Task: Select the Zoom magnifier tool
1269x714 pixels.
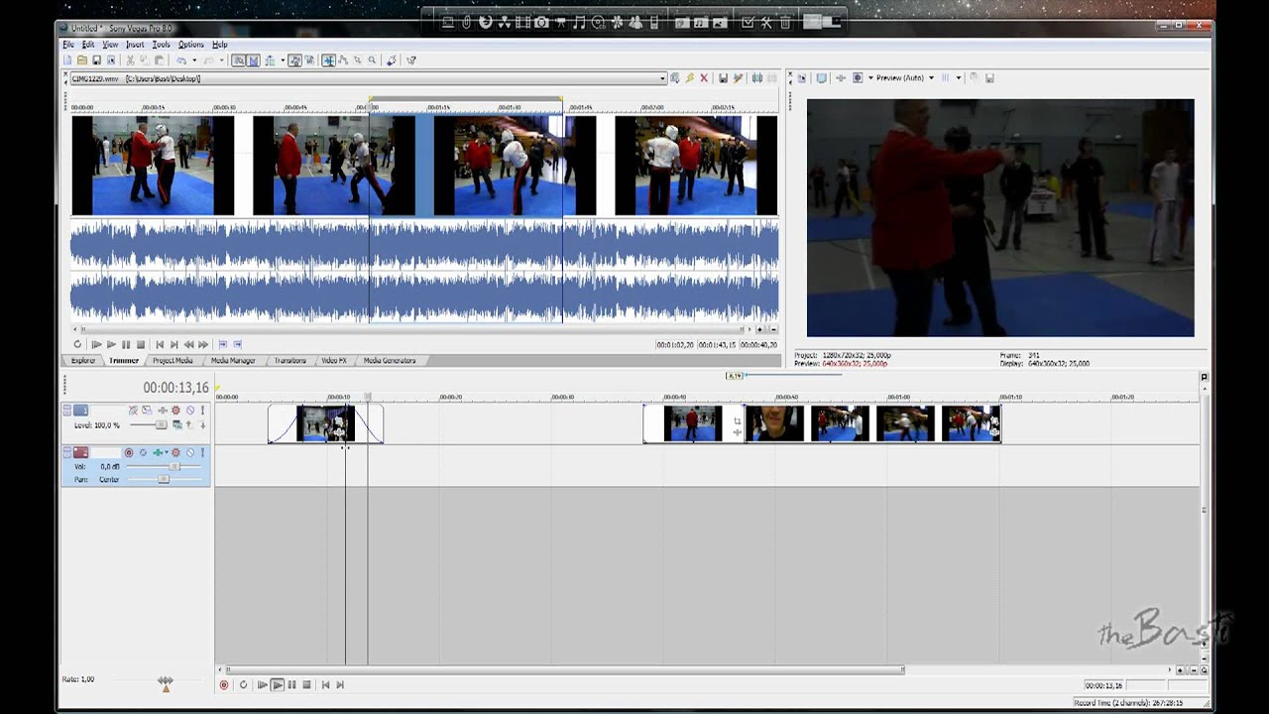Action: click(372, 60)
